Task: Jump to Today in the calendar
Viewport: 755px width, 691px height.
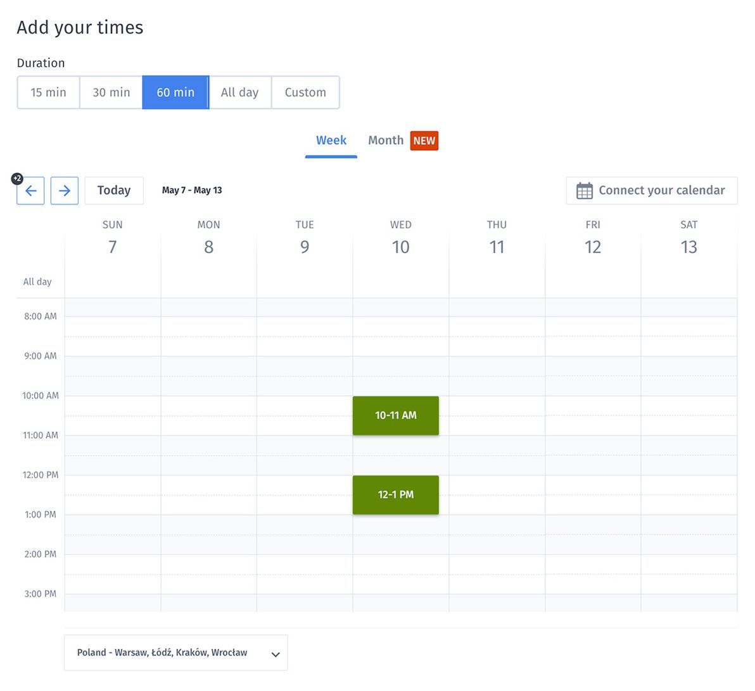Action: click(114, 191)
